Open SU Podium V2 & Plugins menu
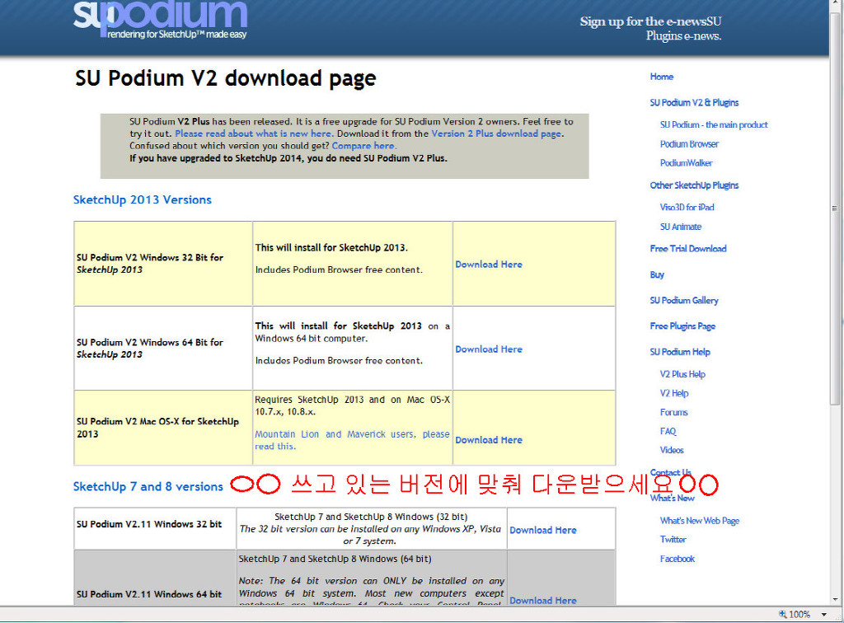844x623 pixels. (694, 102)
